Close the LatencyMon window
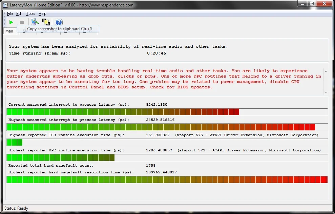Image resolution: width=335 pixels, height=214 pixels. (324, 4)
